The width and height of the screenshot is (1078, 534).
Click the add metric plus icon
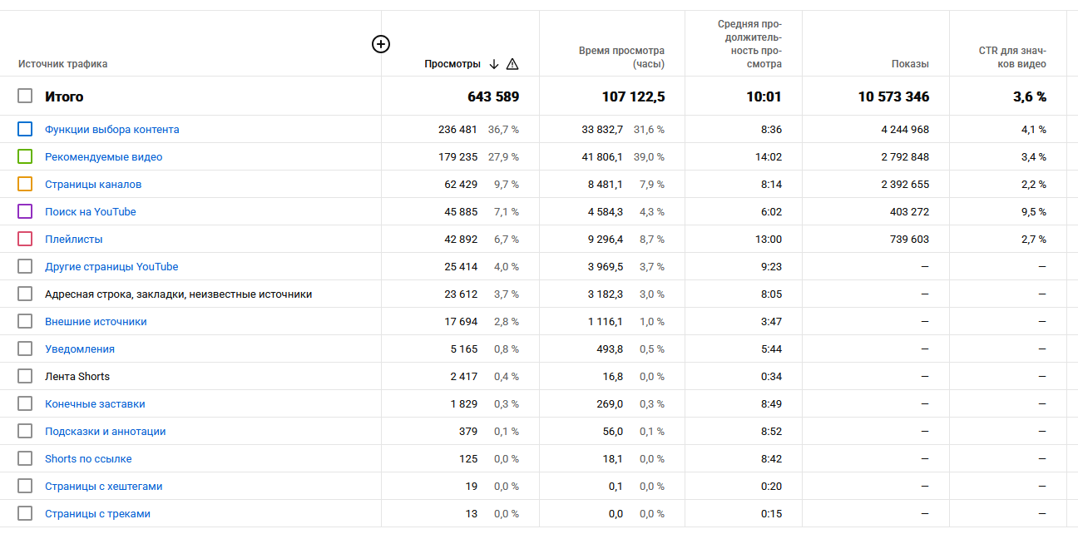[x=380, y=44]
